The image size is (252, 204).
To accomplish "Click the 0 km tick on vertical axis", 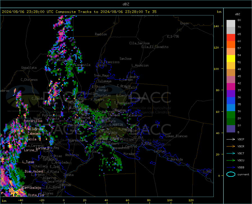I will click(219, 176).
